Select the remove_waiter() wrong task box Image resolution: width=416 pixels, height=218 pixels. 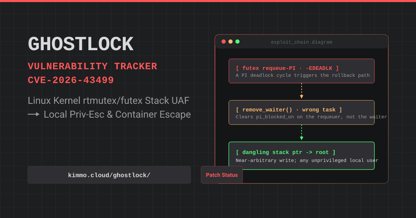[302, 112]
